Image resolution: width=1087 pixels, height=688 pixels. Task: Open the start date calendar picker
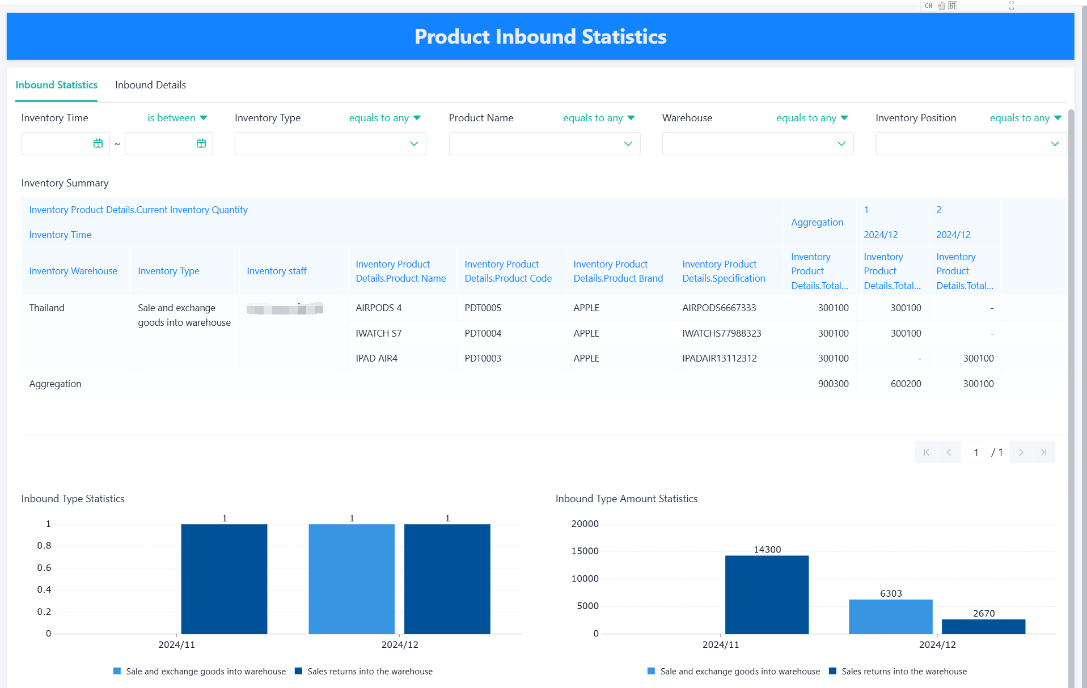[x=98, y=144]
